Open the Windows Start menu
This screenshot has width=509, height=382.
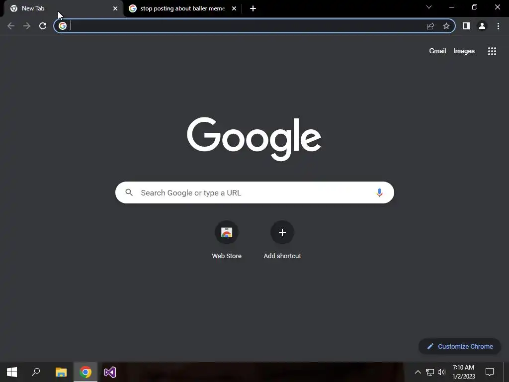tap(12, 372)
